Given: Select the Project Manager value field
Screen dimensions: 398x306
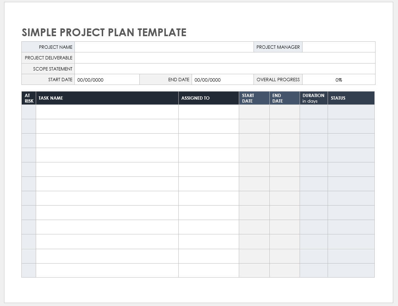Looking at the screenshot, I should point(338,47).
